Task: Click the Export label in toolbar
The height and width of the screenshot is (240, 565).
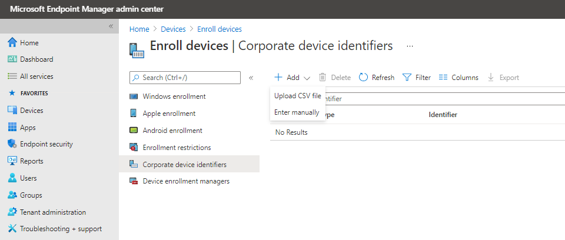Action: (x=509, y=78)
